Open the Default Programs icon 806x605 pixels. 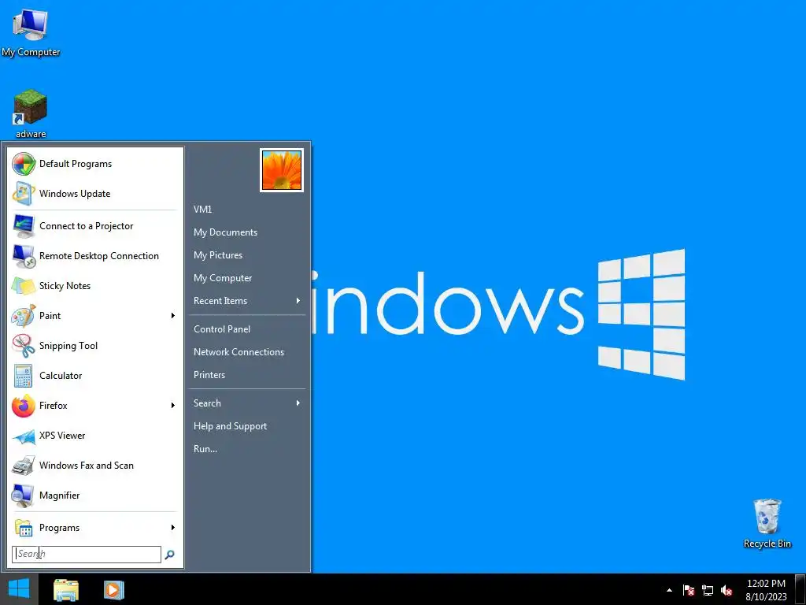pos(24,164)
